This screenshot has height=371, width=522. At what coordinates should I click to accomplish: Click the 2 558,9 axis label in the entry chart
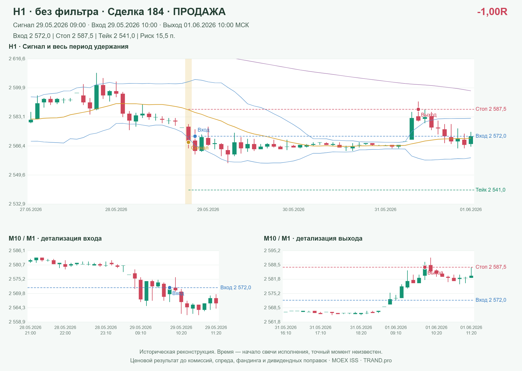point(17,322)
